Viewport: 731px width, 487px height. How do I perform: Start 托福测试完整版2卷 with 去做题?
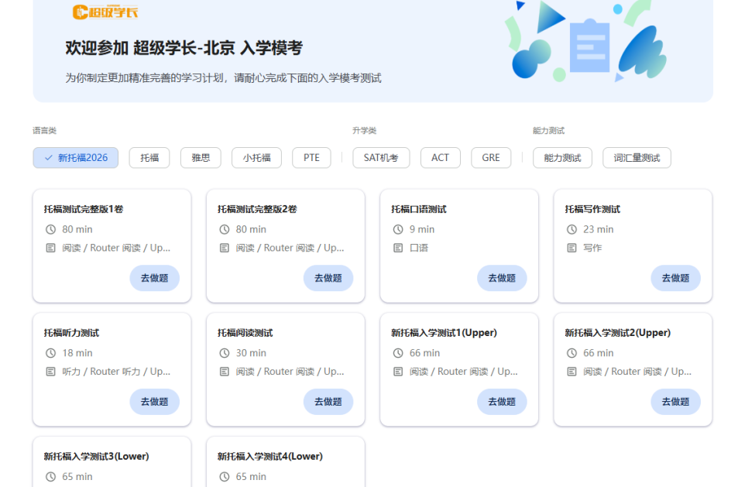(x=328, y=278)
